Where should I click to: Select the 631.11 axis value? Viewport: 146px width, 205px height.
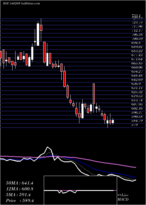pos(137,88)
